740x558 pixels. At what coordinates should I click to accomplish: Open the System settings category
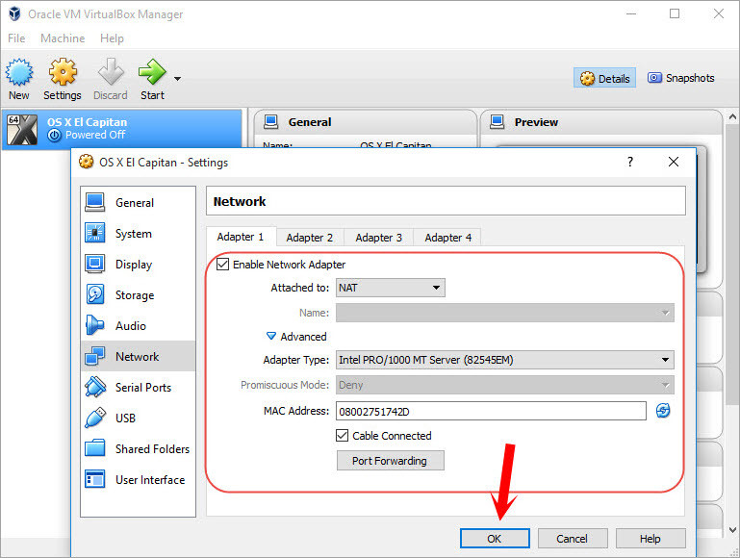138,234
